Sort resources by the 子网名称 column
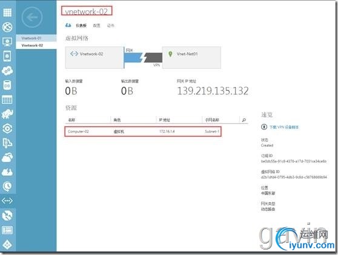 212,120
